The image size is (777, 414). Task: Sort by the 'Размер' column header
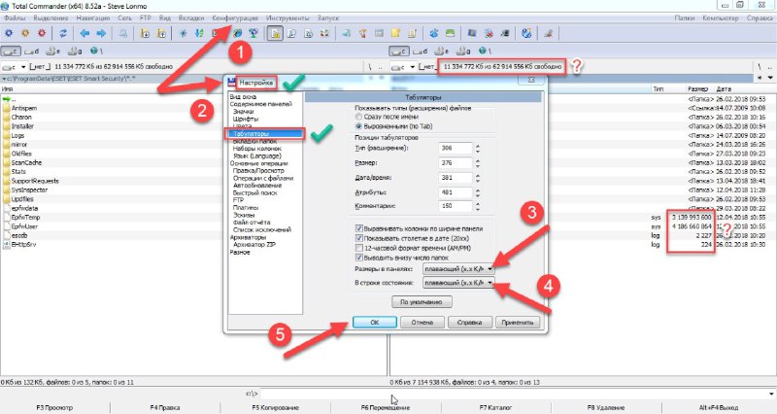point(697,88)
